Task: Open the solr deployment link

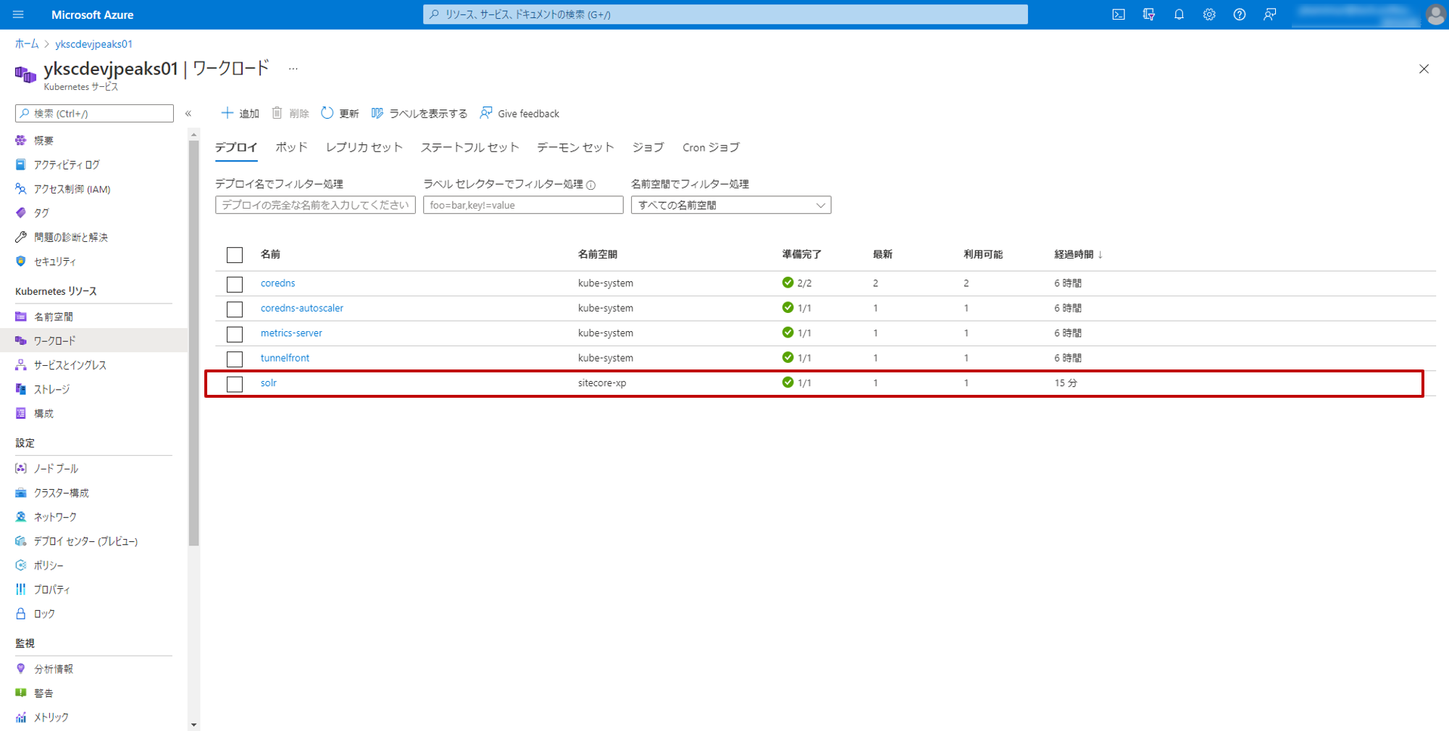Action: pyautogui.click(x=269, y=383)
